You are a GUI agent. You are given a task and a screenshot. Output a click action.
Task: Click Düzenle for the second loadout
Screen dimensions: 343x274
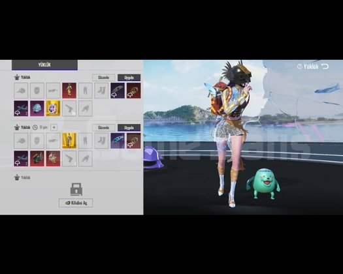pyautogui.click(x=103, y=128)
